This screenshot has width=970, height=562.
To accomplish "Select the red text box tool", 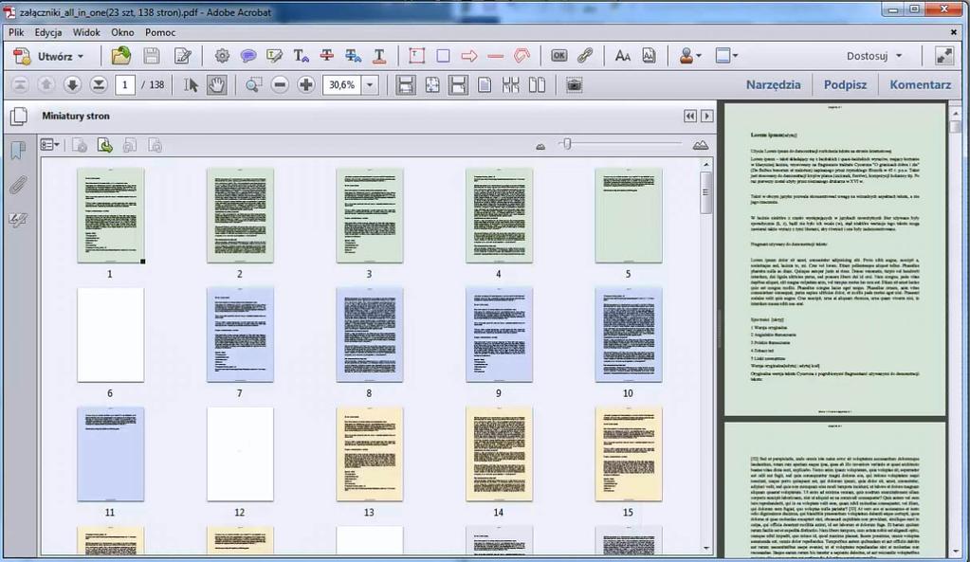I will coord(417,56).
